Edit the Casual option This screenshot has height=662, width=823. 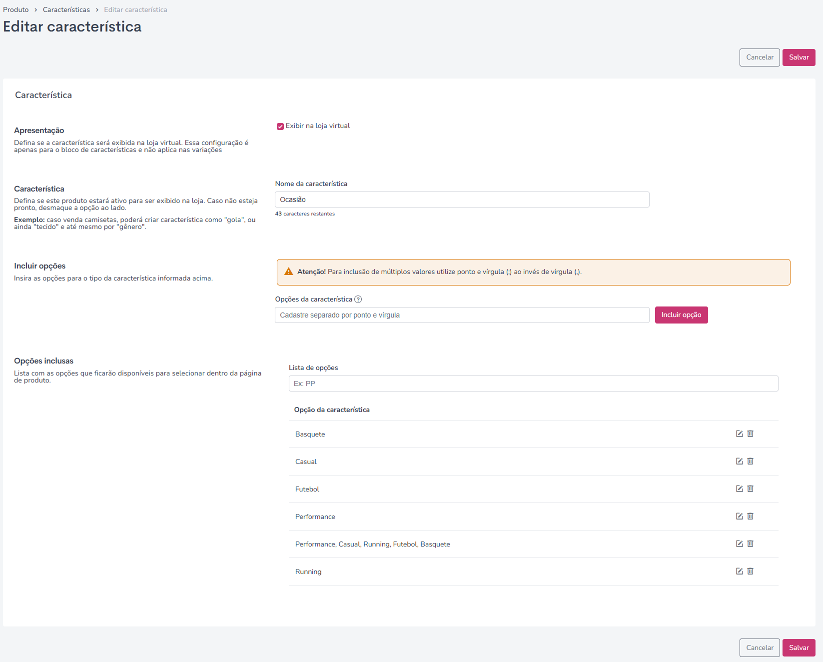point(740,461)
